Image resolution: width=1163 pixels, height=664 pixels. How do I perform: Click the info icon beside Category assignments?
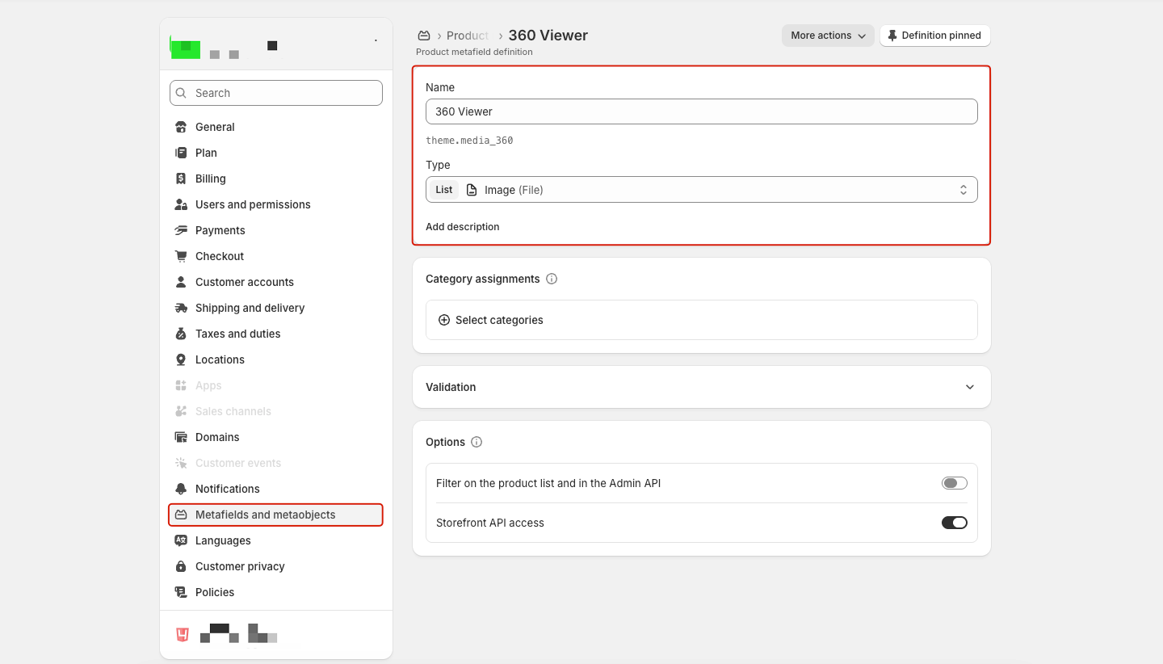pos(552,279)
